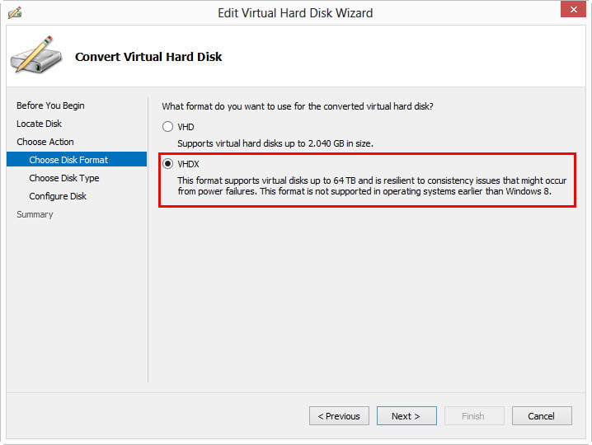This screenshot has width=592, height=445.
Task: Select the highlighted Choose Disk Format step
Action: click(68, 160)
